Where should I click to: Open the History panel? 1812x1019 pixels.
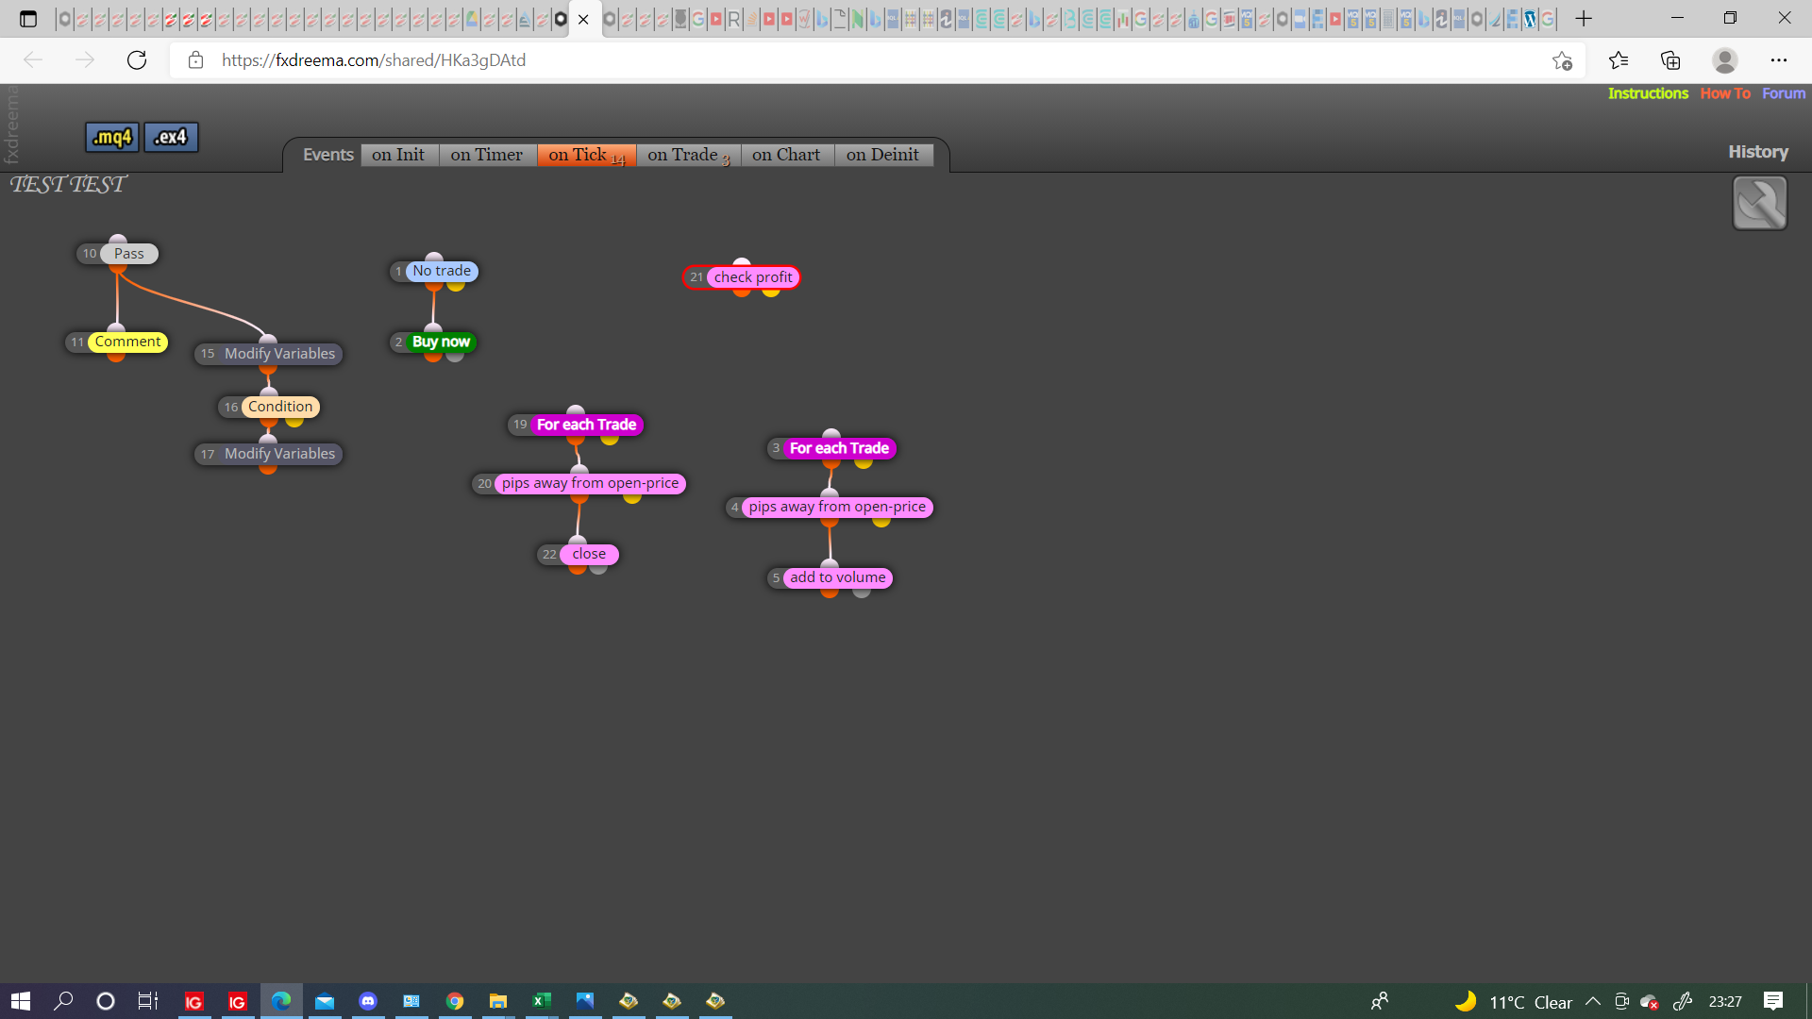click(x=1757, y=152)
